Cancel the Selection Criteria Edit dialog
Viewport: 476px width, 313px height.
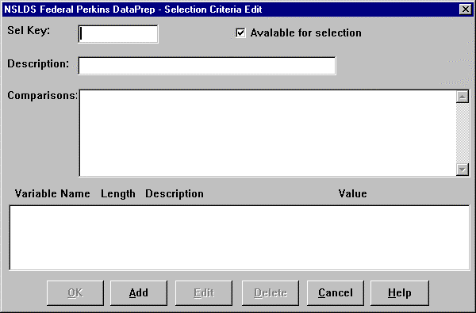(x=336, y=293)
